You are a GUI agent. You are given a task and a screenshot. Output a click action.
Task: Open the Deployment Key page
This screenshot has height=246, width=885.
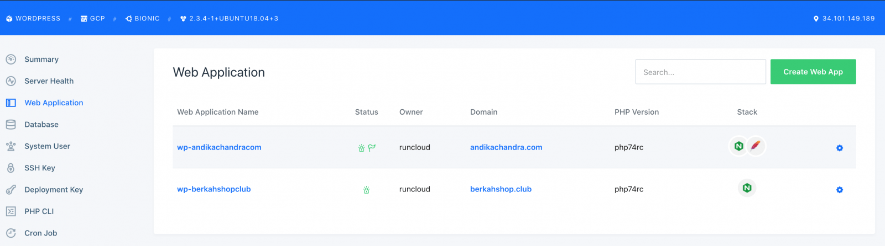(x=54, y=190)
